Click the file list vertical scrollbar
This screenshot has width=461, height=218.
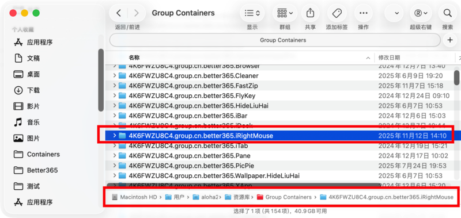pos(456,78)
